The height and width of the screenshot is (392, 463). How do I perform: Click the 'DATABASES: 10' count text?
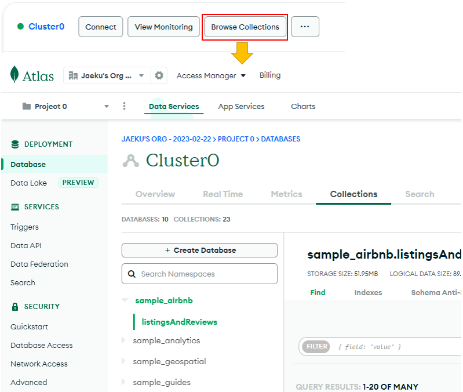(145, 219)
